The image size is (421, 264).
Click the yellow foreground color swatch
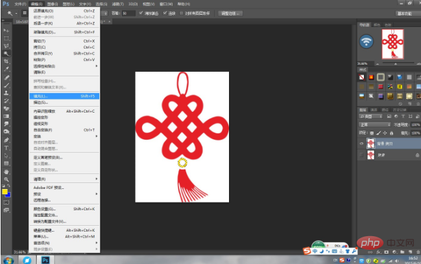(x=5, y=192)
